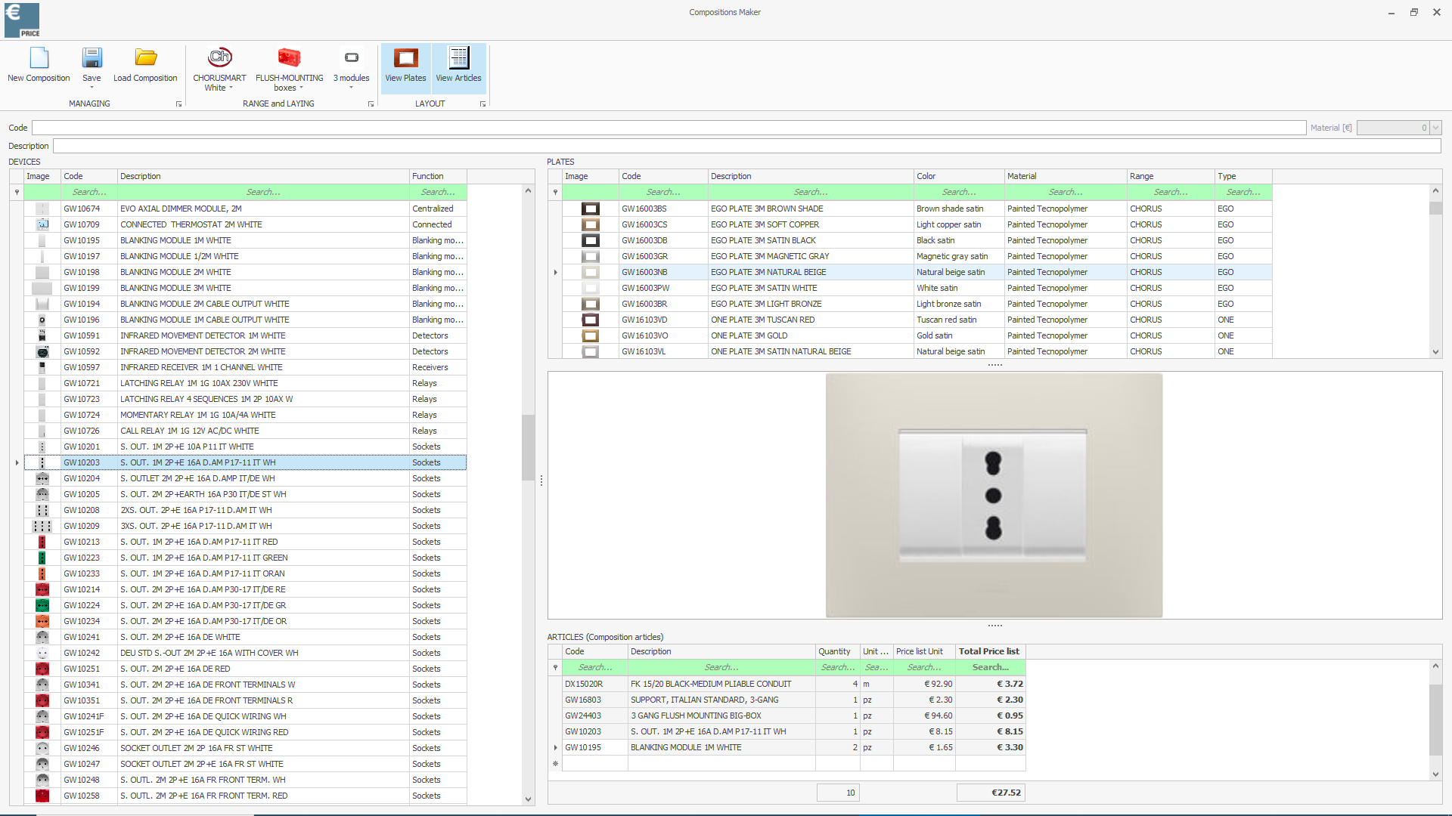
Task: Select CONNECTED THERMOSTAT 2M WHITE device row
Action: [x=191, y=224]
